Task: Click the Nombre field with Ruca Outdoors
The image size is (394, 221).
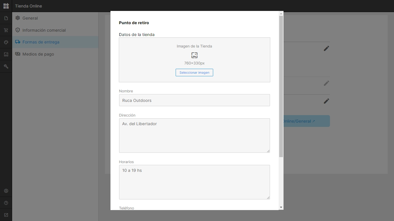Action: point(194,100)
